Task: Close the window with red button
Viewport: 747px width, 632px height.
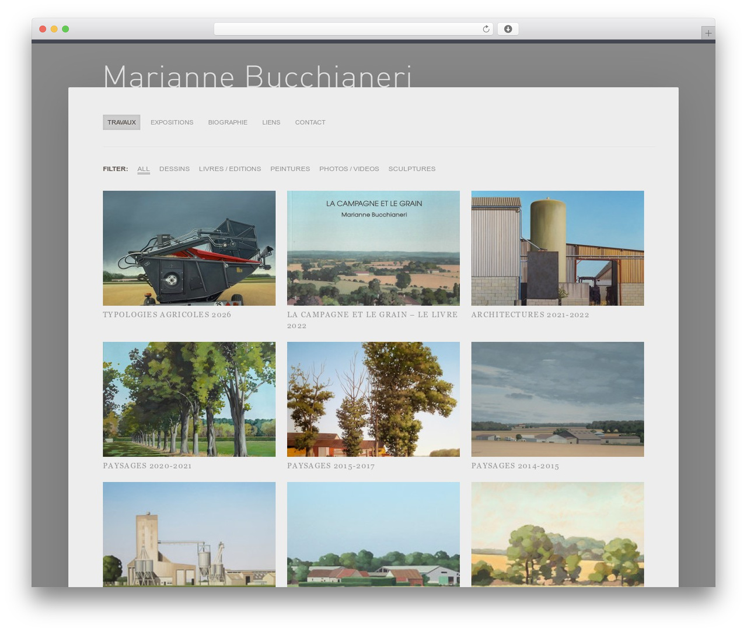Action: coord(43,29)
